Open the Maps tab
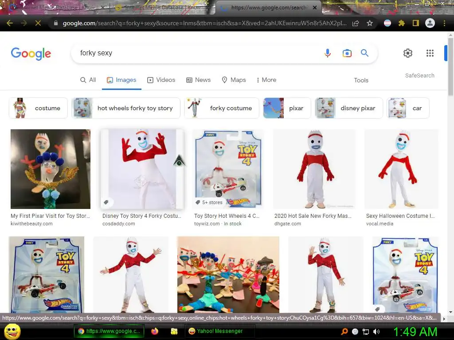Image resolution: width=454 pixels, height=340 pixels. 234,80
